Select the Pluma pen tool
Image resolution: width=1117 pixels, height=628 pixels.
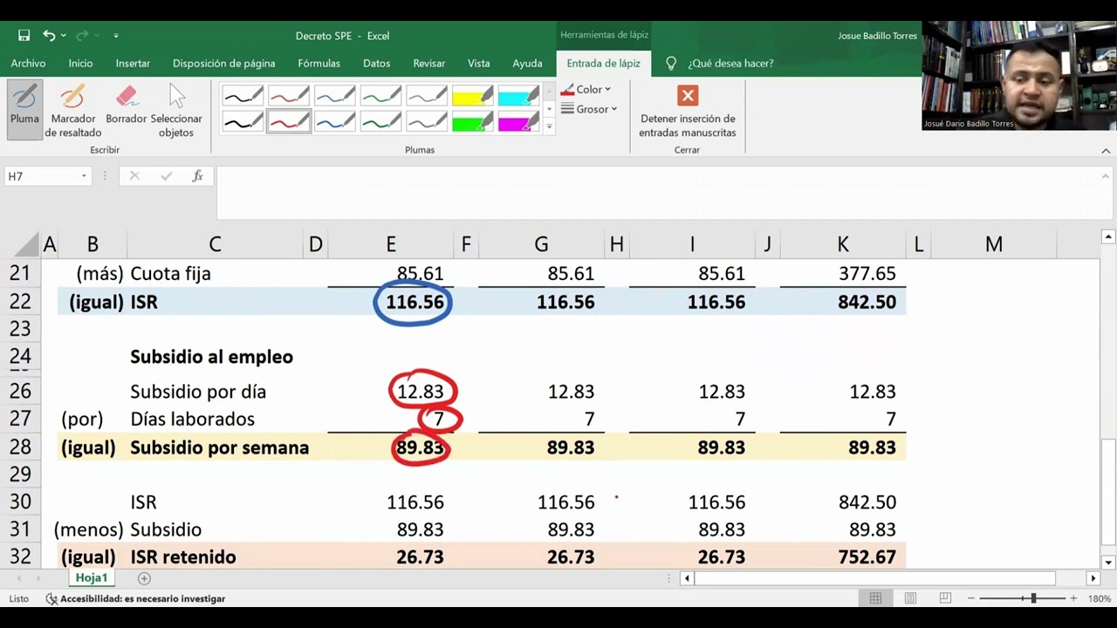24,109
